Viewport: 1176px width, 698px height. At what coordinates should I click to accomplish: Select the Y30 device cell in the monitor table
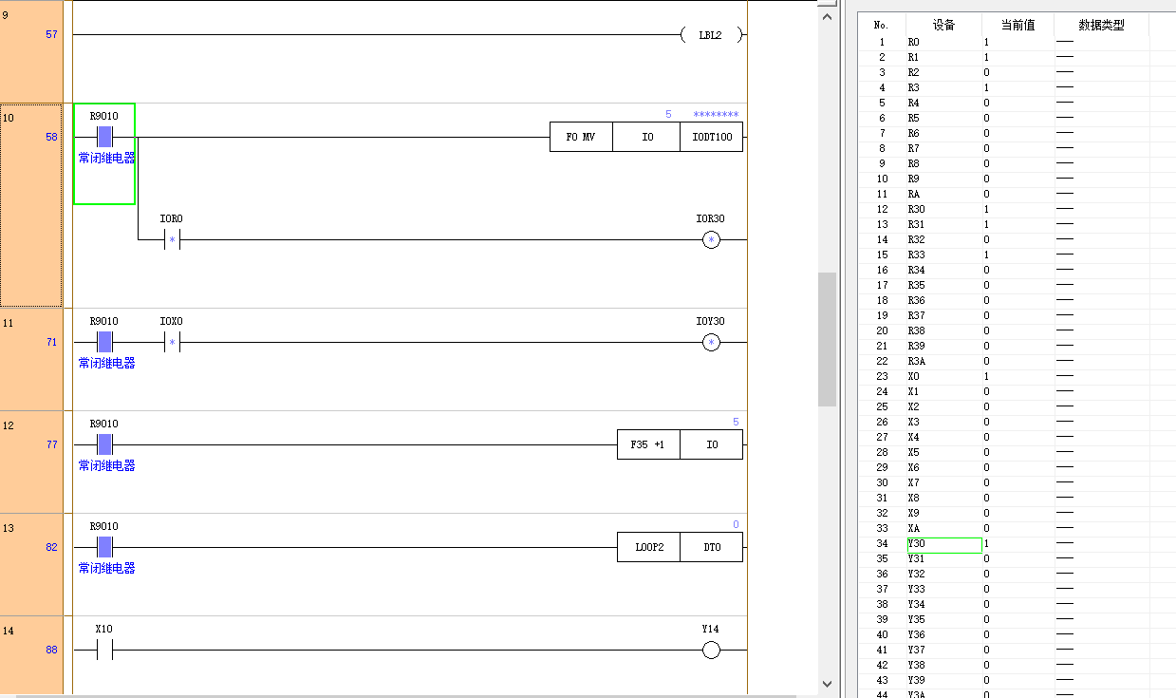click(x=943, y=544)
